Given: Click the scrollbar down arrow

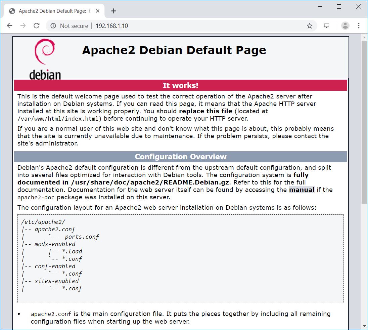Looking at the screenshot, I should [364, 326].
